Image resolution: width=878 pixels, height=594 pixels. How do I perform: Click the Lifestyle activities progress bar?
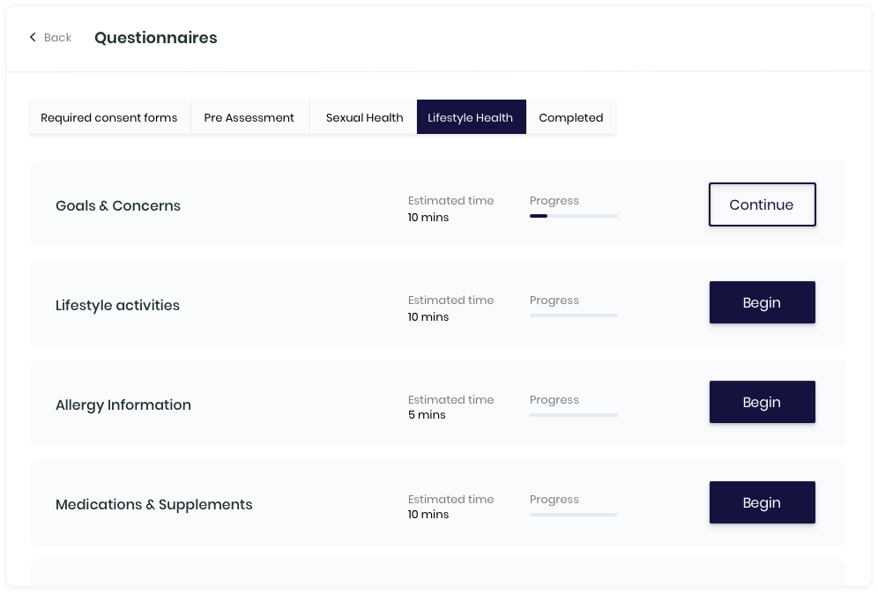pyautogui.click(x=573, y=316)
